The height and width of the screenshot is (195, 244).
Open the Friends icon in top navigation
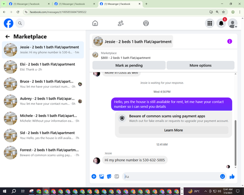[x=121, y=23]
